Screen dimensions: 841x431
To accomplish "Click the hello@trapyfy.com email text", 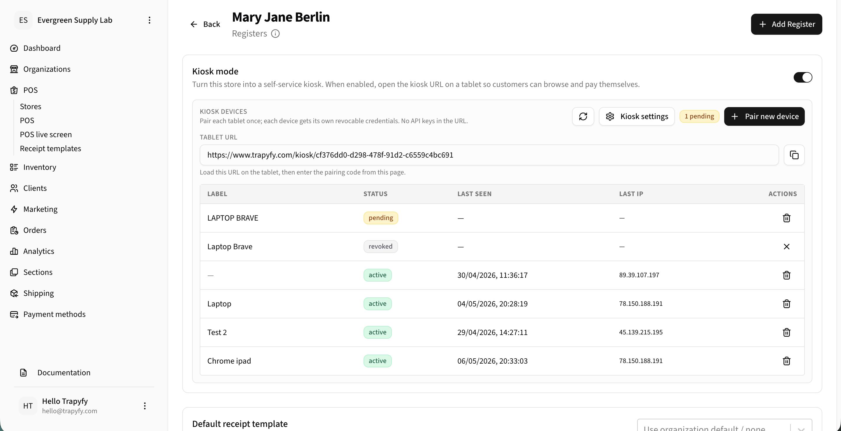I will pyautogui.click(x=69, y=411).
